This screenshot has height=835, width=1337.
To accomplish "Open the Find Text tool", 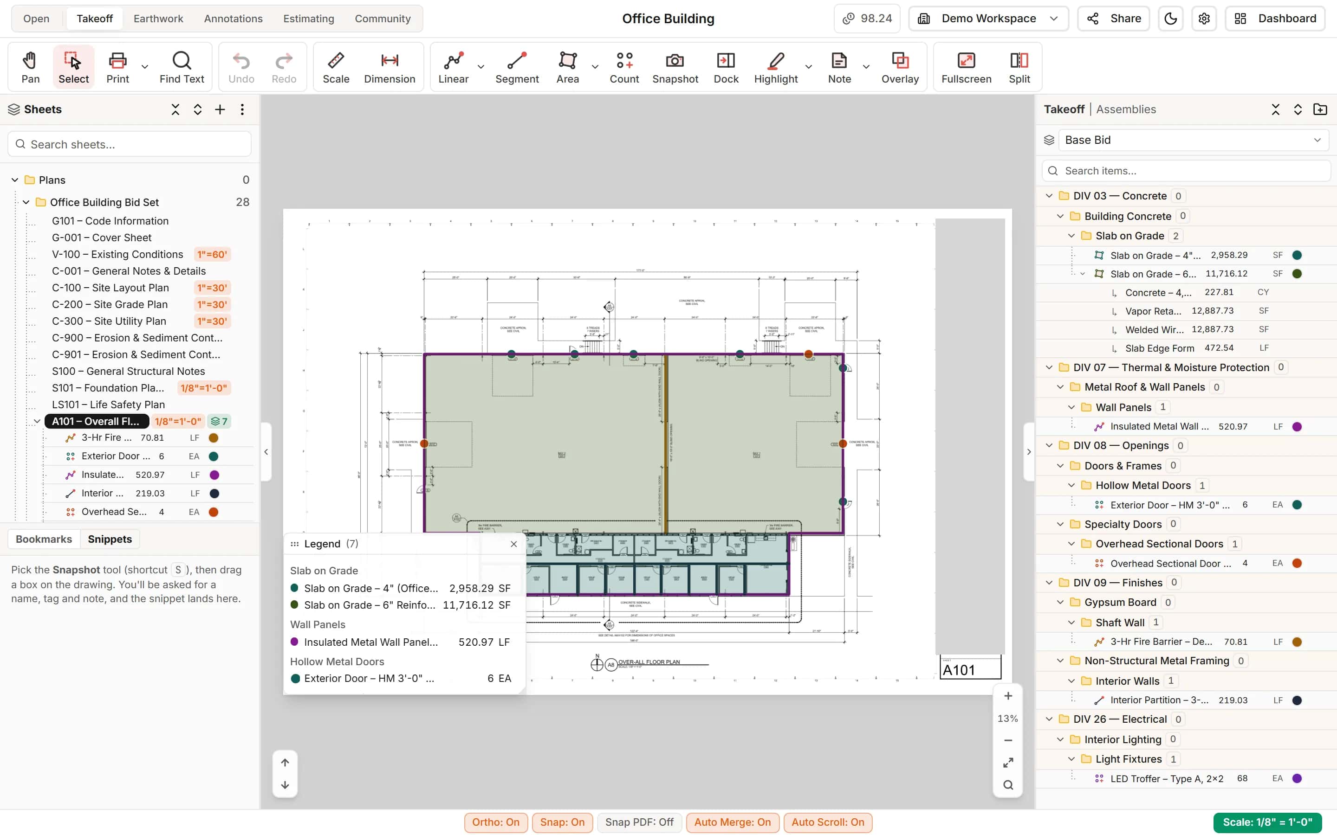I will click(x=182, y=67).
